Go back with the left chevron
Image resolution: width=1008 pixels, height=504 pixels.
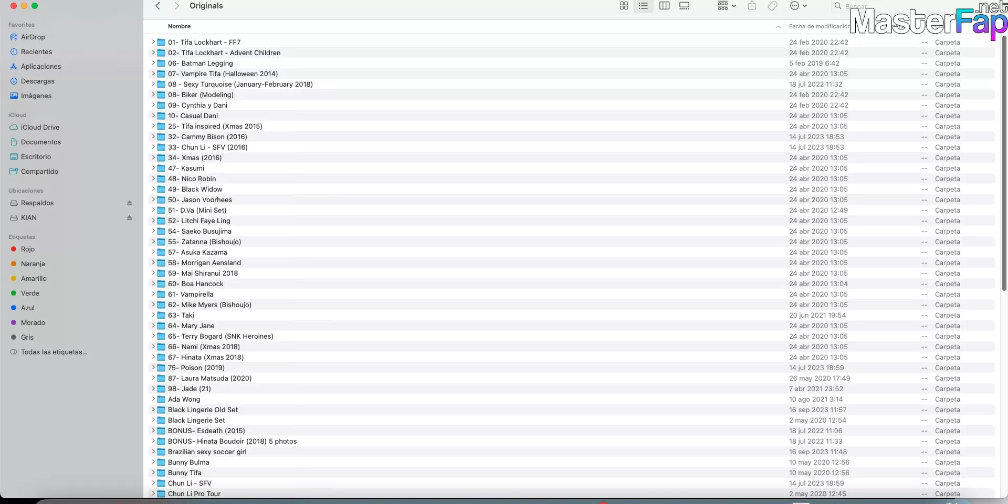[157, 6]
